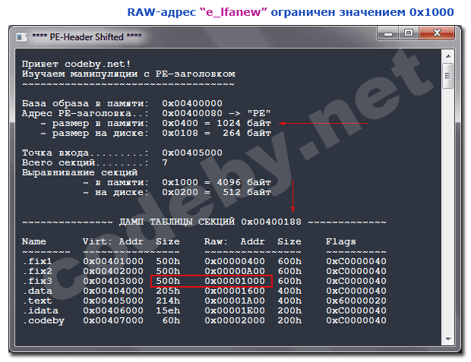Click virtual address 0x00407000
Viewport: 471px width, 362px height.
113,320
